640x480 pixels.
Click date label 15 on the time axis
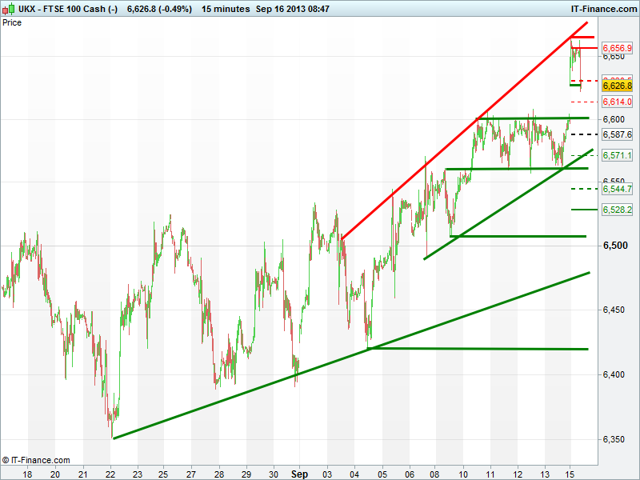pos(570,474)
